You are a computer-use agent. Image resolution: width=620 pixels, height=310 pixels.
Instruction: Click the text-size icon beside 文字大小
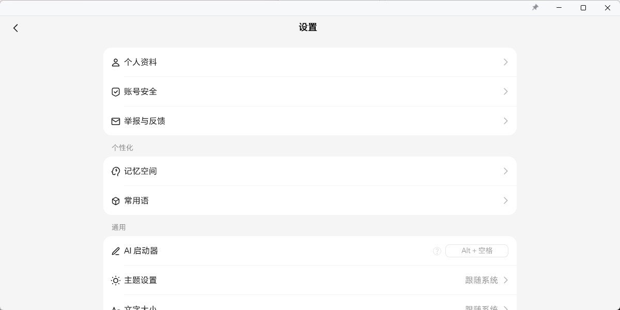click(x=116, y=307)
